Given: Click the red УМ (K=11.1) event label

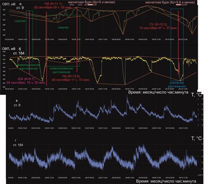Looking at the screenshot, I should click(52, 3).
